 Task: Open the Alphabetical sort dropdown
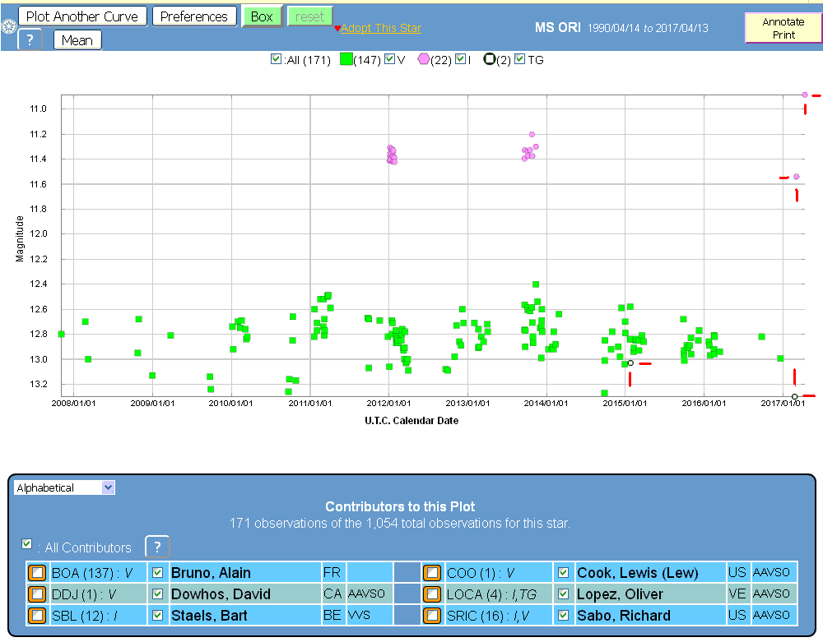point(64,487)
